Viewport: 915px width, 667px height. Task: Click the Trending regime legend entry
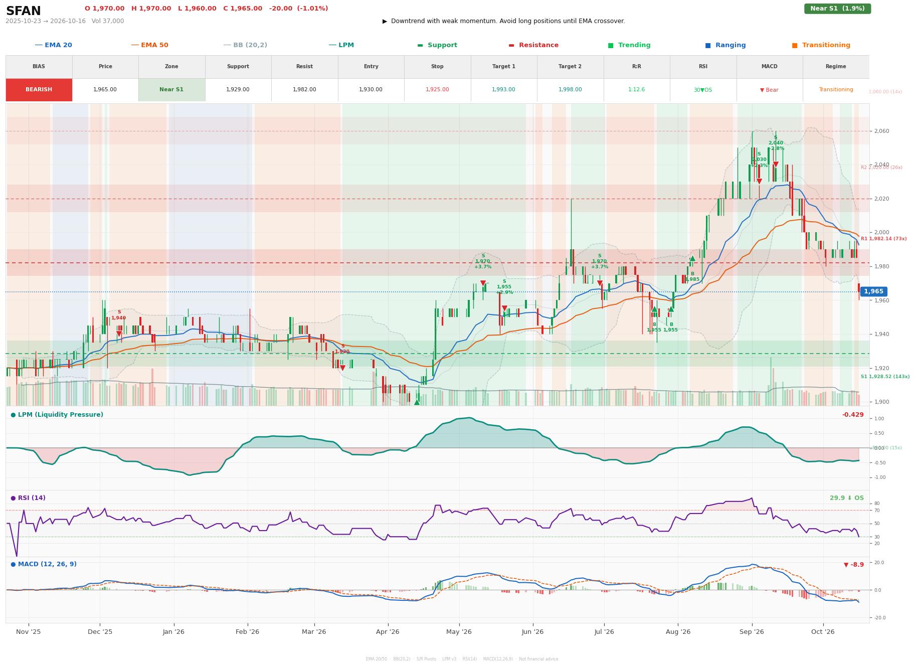tap(629, 45)
